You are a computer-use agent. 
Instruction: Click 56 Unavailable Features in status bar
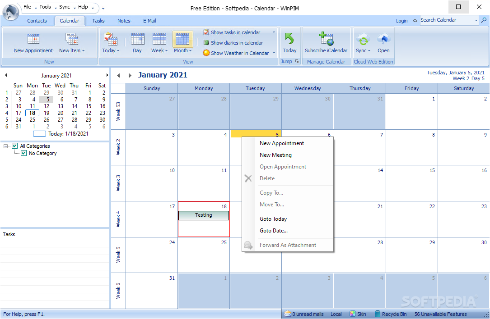pos(440,314)
